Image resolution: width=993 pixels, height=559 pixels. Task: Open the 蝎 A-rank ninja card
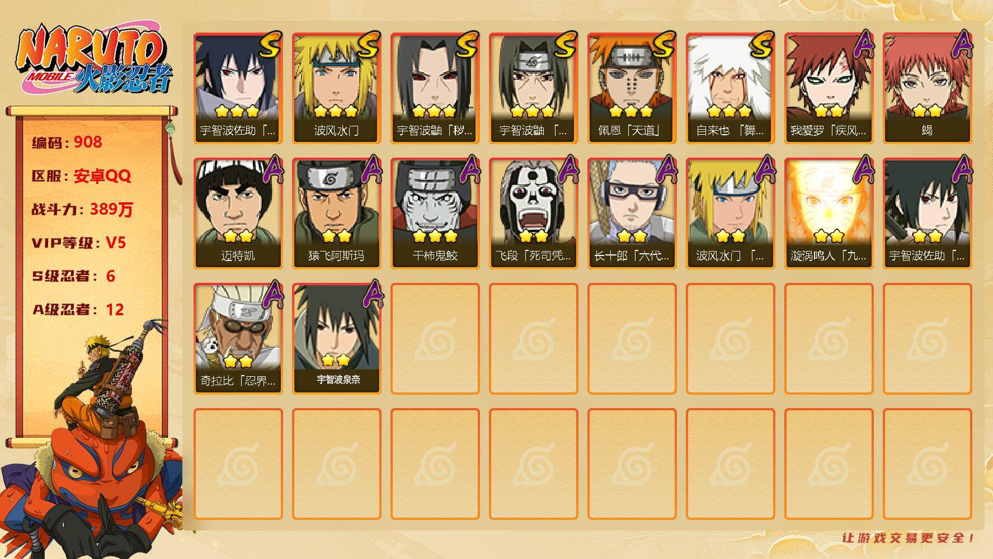point(927,88)
